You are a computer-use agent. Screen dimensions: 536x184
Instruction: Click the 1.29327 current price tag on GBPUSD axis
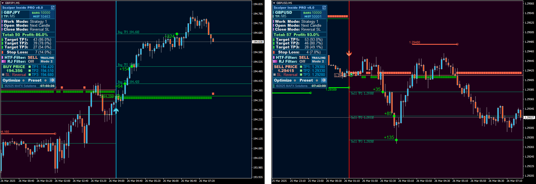pyautogui.click(x=529, y=118)
